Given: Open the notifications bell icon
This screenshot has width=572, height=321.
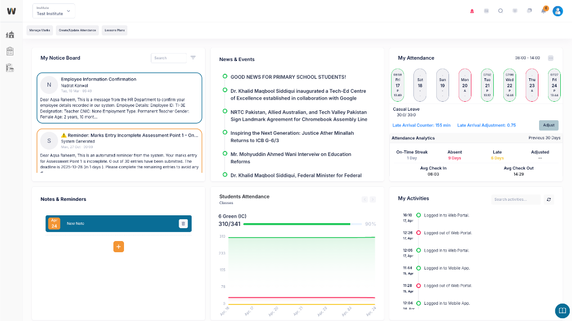Looking at the screenshot, I should [x=544, y=10].
